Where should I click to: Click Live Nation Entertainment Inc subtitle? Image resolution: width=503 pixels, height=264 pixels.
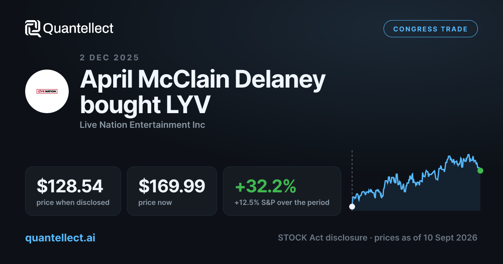pyautogui.click(x=143, y=125)
